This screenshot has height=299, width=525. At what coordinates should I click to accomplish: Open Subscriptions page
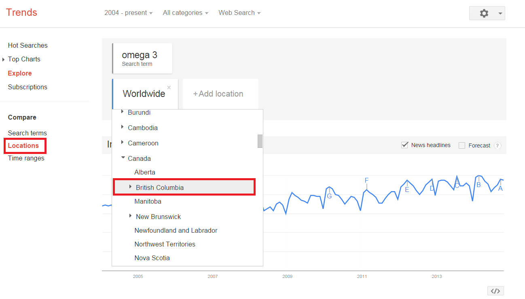point(28,87)
